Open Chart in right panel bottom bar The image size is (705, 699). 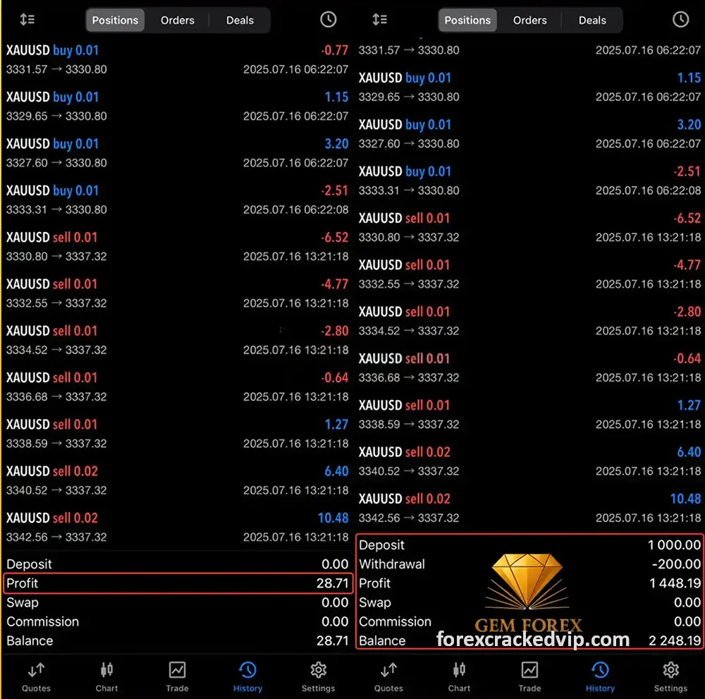tap(459, 676)
